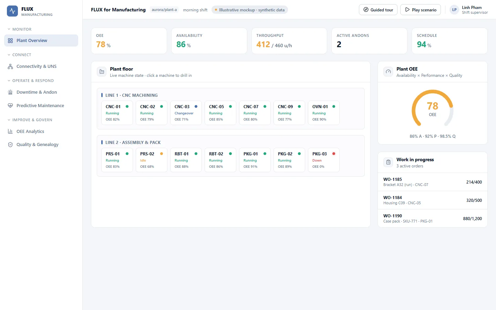This screenshot has width=496, height=310.
Task: Go to Quality & Genealogy
Action: [x=41, y=145]
